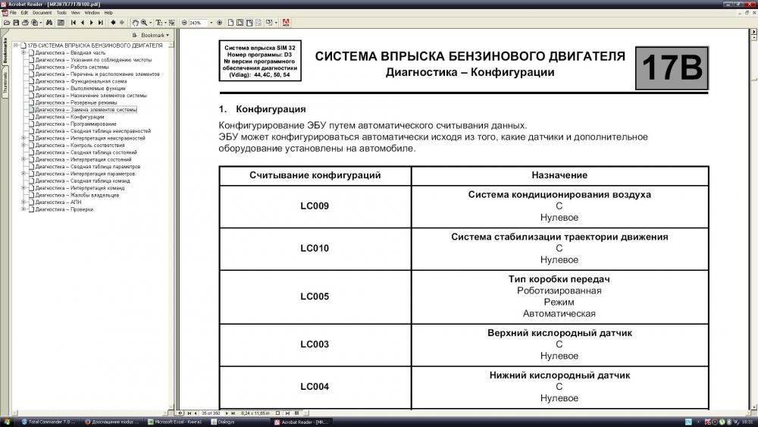Jump to the first page arrow
Image resolution: width=758 pixels, height=427 pixels.
pyautogui.click(x=74, y=23)
